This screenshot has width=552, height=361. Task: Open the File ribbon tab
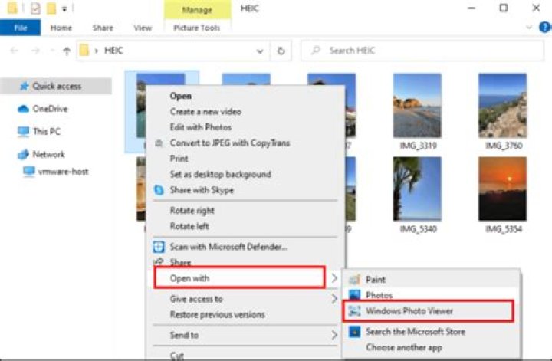coord(20,28)
